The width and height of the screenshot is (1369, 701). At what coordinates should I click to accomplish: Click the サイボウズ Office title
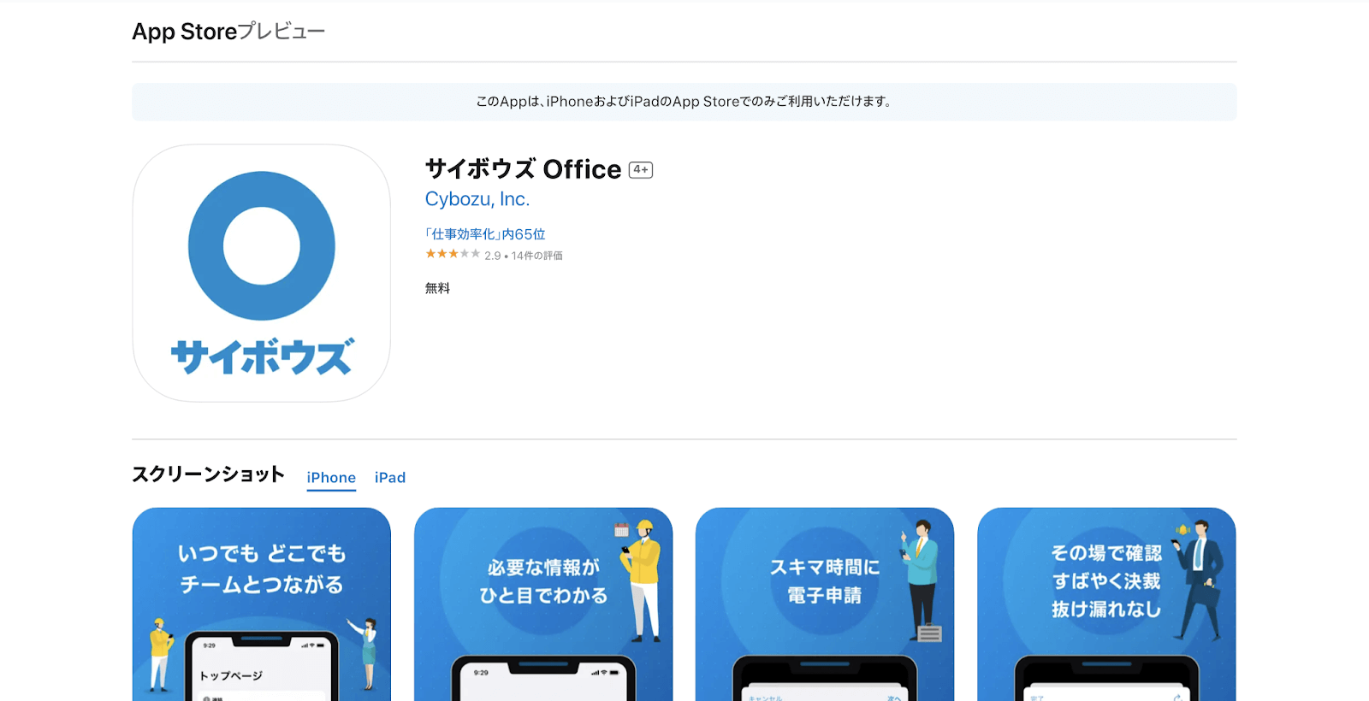point(524,169)
